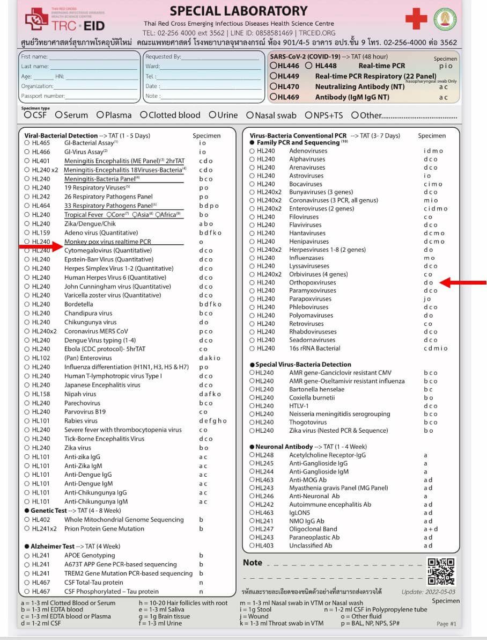Tick the Monkey pox virus realtime PCR circle
This screenshot has width=487, height=640.
(x=27, y=242)
